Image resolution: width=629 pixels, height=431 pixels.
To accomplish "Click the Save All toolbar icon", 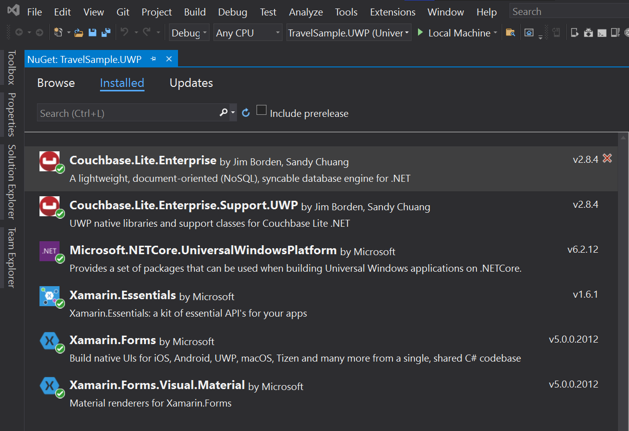I will [x=106, y=33].
